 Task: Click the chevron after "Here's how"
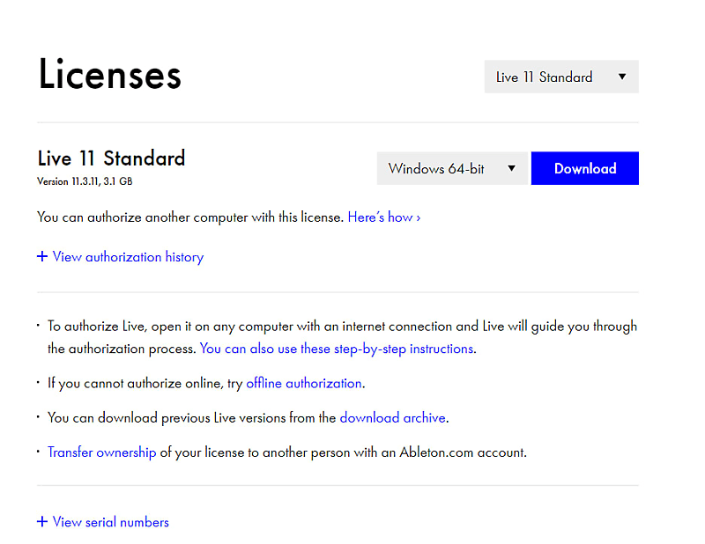click(x=418, y=217)
